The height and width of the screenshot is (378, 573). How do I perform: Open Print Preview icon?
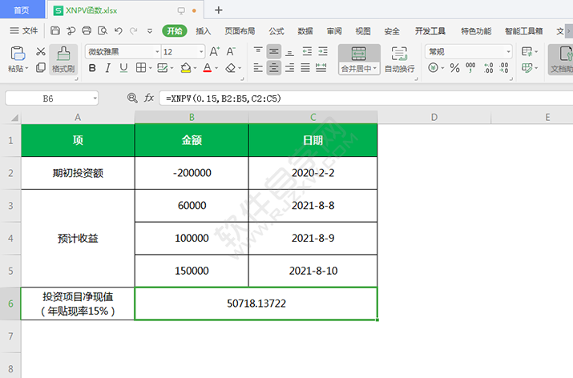103,30
